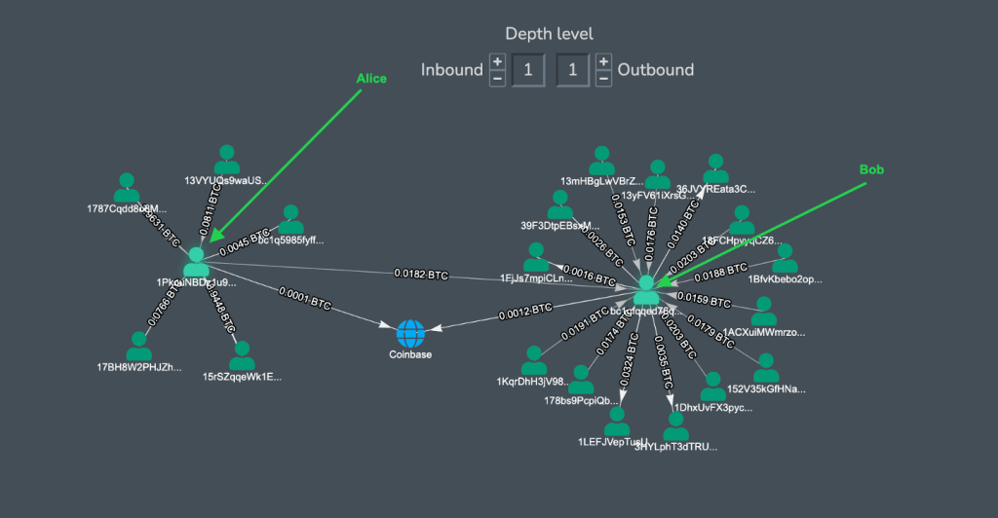
Task: Click the 0.0026 BTC edge label
Action: point(601,248)
